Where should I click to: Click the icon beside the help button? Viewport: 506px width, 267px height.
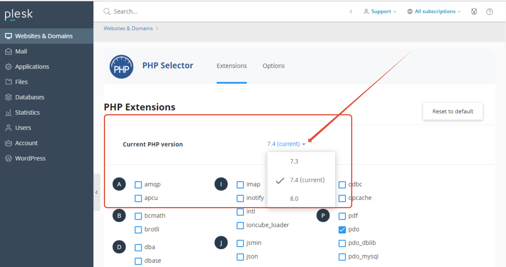tap(474, 12)
